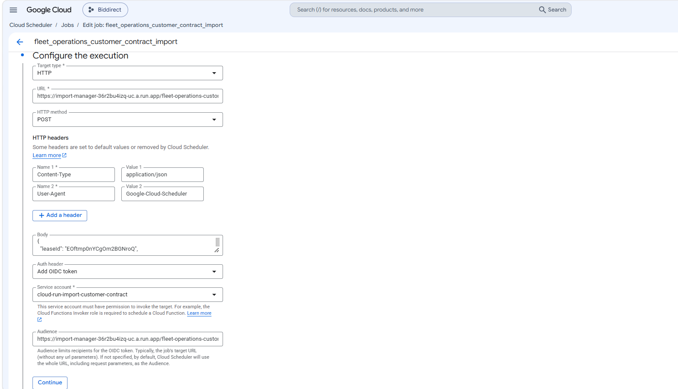Go to Cloud Scheduler breadcrumb

point(31,25)
